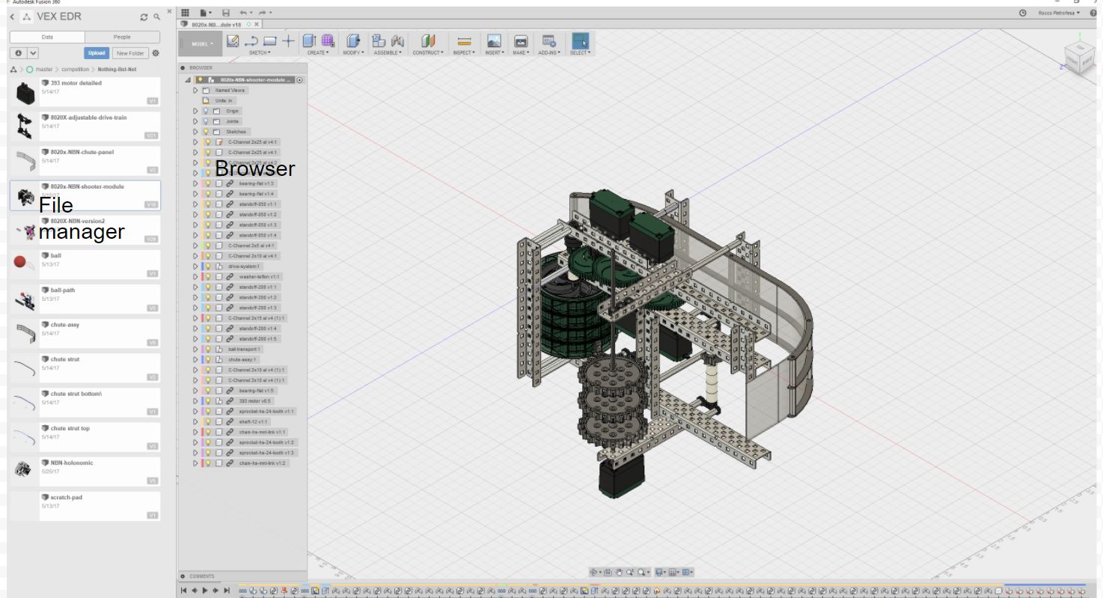Open the 393 motor detailed thumbnail
1103x598 pixels.
[25, 94]
